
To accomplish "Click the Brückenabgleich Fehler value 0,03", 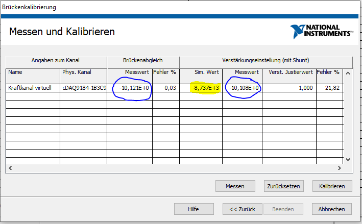I will click(x=170, y=88).
